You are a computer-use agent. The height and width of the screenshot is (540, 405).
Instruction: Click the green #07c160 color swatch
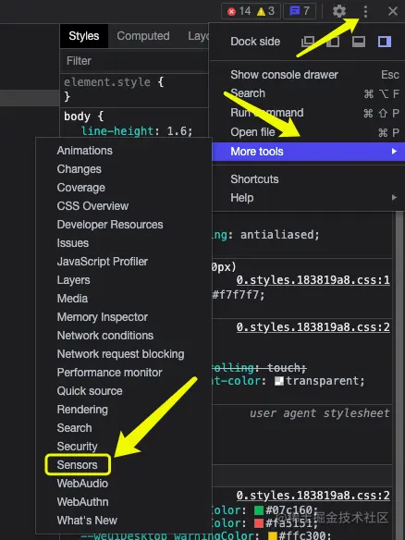(x=259, y=509)
